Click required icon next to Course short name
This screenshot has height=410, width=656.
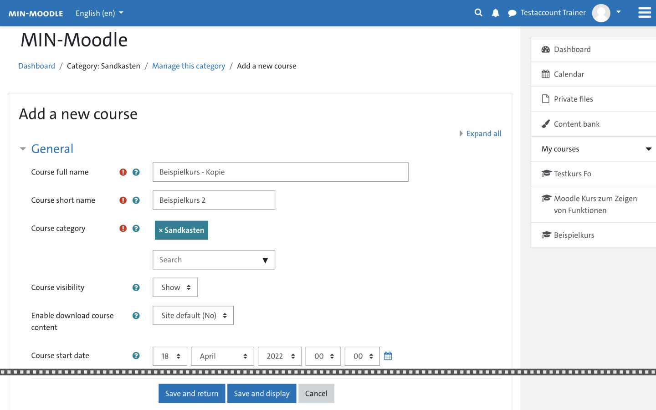click(x=123, y=200)
